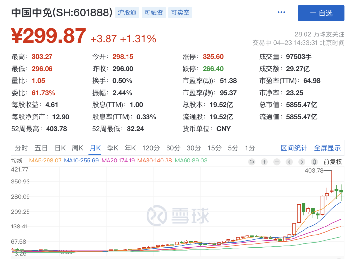Click the 总市值 value 5855.47亿
Viewport: 354px width, 259px height.
pos(302,105)
